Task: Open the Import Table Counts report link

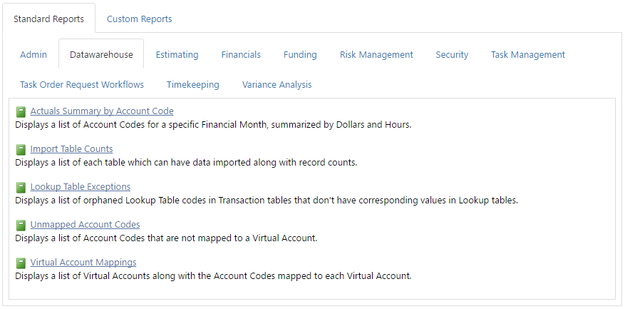Action: pos(71,149)
